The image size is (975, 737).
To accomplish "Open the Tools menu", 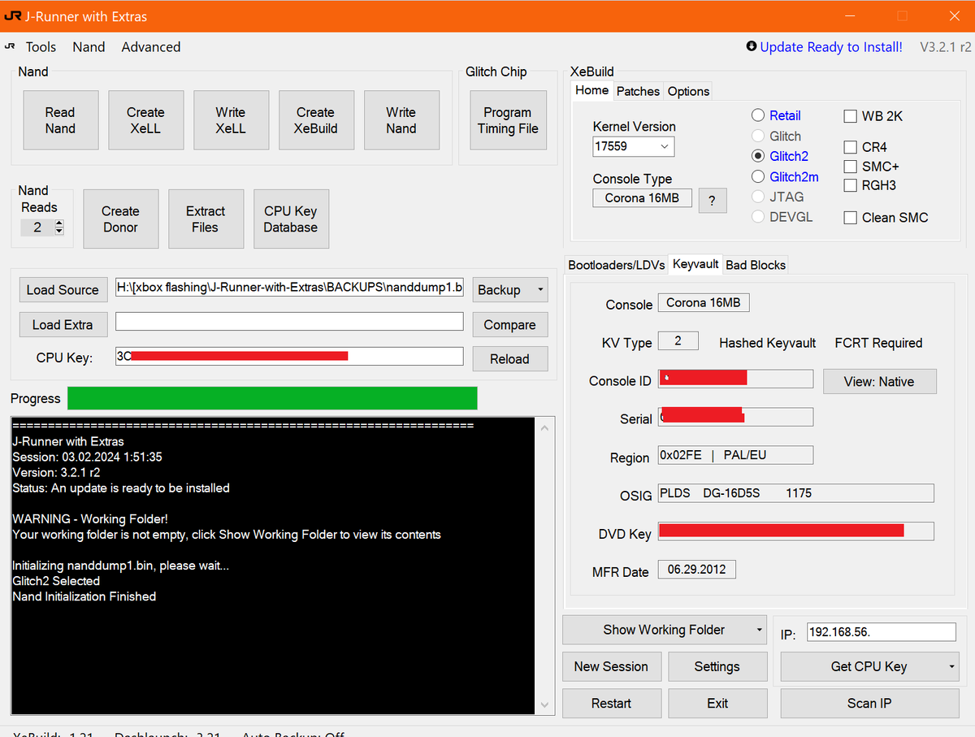I will [41, 47].
